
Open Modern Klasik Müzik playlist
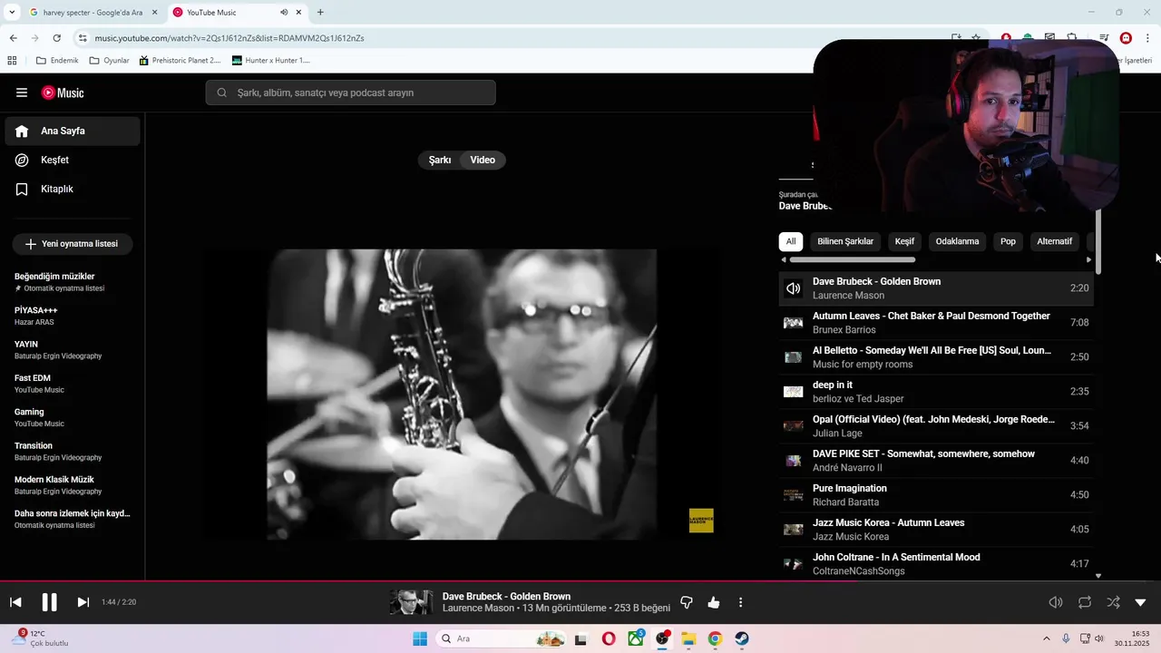(73, 485)
